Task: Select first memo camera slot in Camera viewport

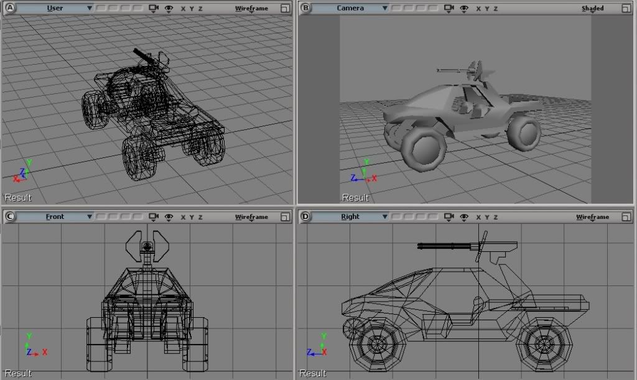Action: pyautogui.click(x=397, y=8)
